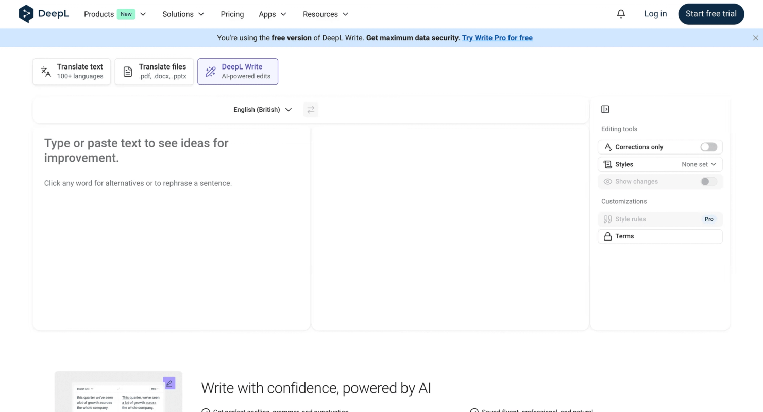Open the notifications bell
The width and height of the screenshot is (763, 412).
tap(621, 14)
